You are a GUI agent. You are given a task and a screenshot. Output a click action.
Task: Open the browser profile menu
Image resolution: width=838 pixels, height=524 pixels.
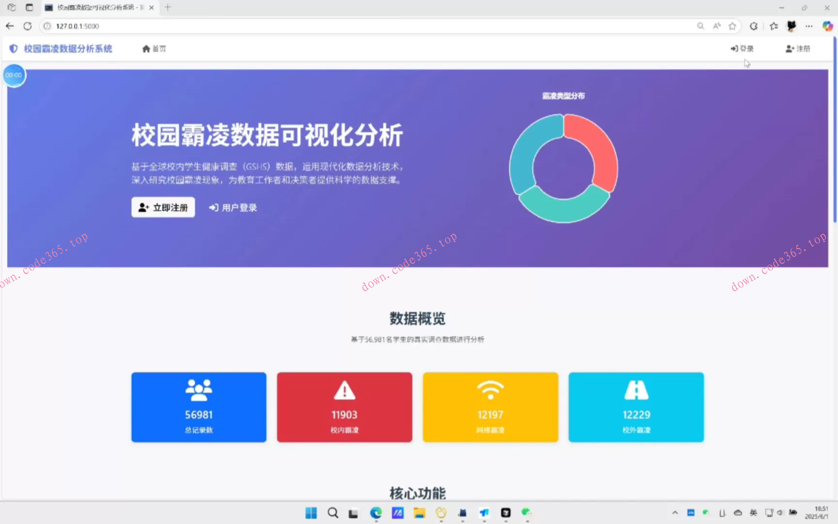791,26
